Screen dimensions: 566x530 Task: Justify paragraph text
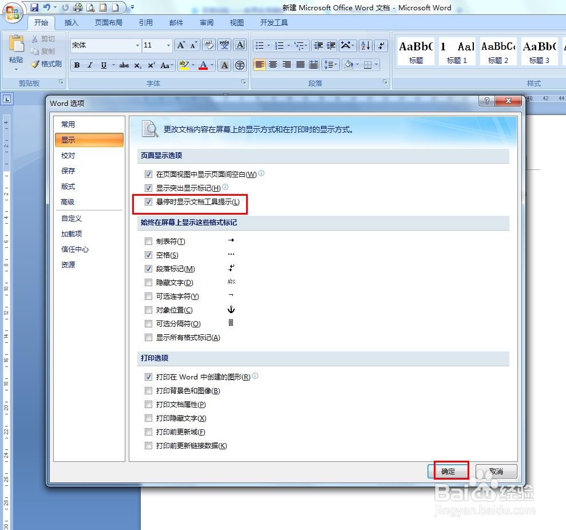click(x=300, y=65)
